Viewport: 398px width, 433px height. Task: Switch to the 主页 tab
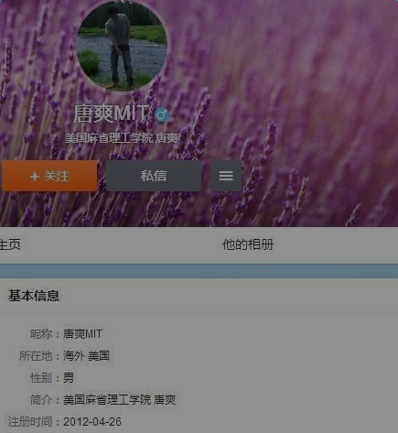pyautogui.click(x=10, y=244)
